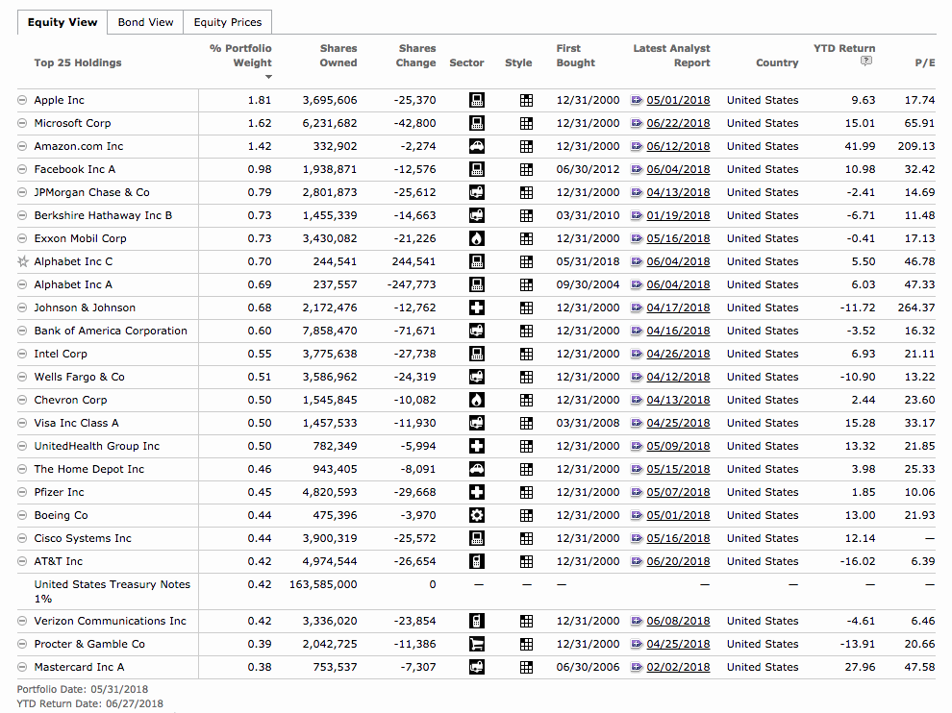The image size is (952, 713).
Task: Click the style box icon for Berkshire Hathaway Inc B
Action: click(x=526, y=216)
